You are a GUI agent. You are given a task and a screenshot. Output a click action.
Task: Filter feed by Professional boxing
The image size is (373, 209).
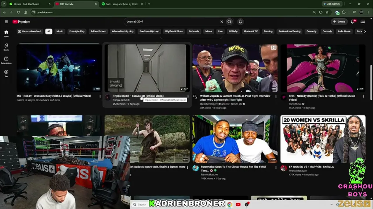click(x=289, y=31)
